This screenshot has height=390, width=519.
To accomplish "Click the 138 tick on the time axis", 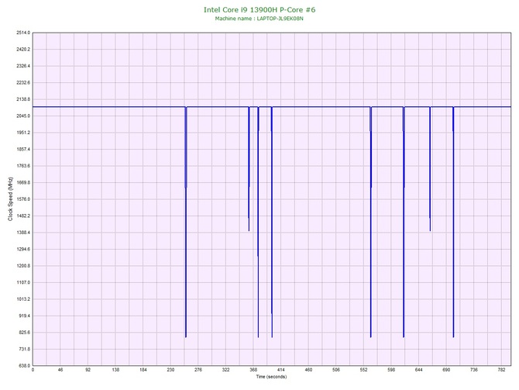I will click(115, 370).
